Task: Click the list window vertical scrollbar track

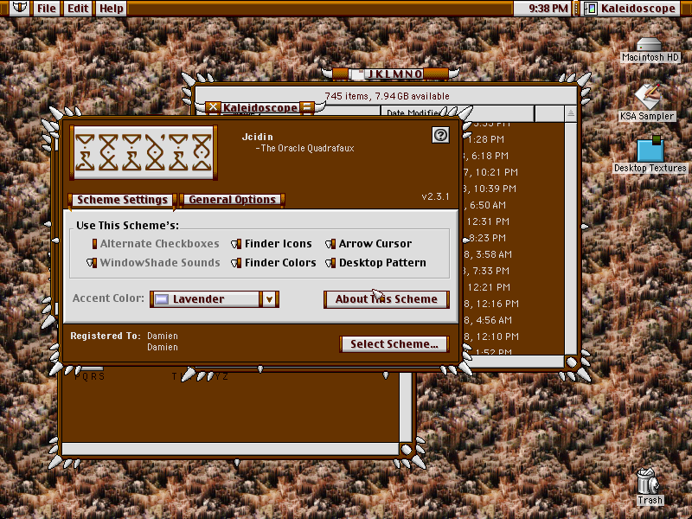Action: (x=571, y=239)
